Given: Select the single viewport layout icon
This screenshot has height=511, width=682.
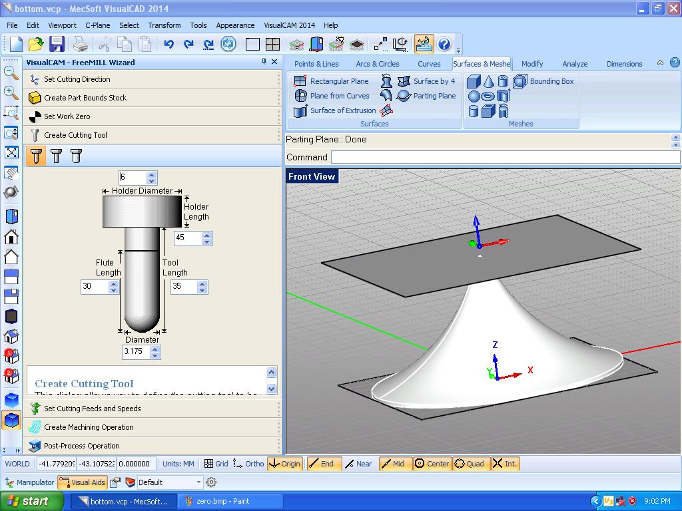Looking at the screenshot, I should point(252,45).
